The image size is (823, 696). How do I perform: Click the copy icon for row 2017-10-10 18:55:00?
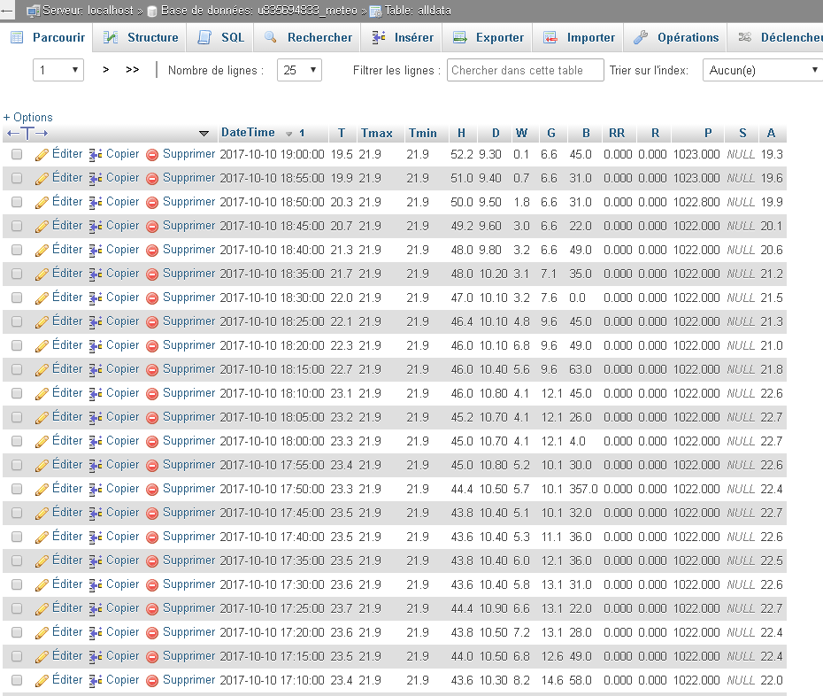96,178
